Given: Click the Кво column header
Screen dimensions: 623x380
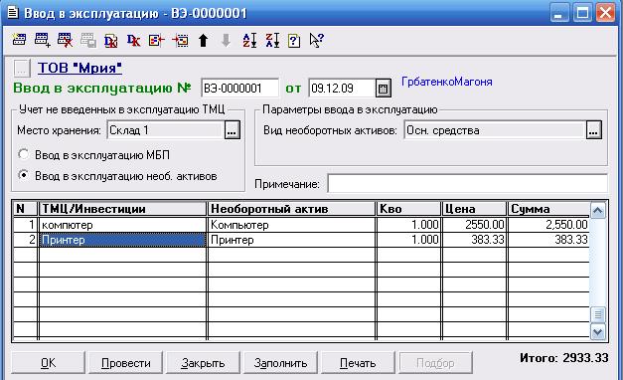Looking at the screenshot, I should [x=408, y=209].
